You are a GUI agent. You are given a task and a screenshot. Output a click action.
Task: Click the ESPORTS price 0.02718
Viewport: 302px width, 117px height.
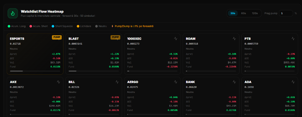(x=15, y=44)
